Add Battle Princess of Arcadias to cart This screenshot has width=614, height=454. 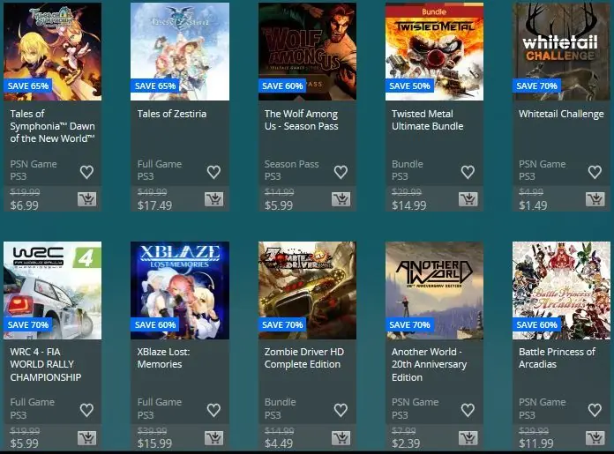point(595,438)
